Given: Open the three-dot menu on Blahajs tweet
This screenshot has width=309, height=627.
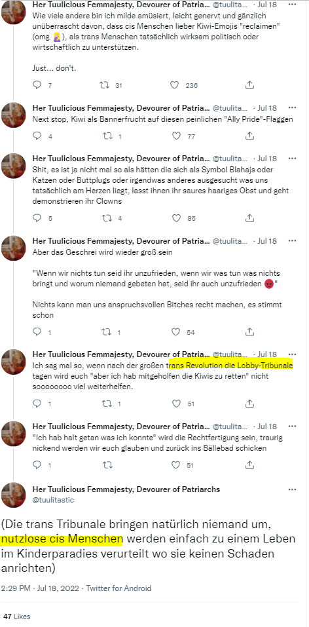Looking at the screenshot, I should click(292, 159).
